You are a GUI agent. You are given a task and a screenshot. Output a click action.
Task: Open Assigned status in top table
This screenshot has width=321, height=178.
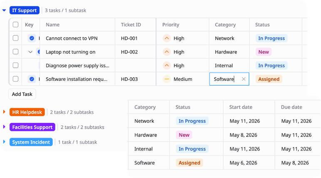click(269, 79)
